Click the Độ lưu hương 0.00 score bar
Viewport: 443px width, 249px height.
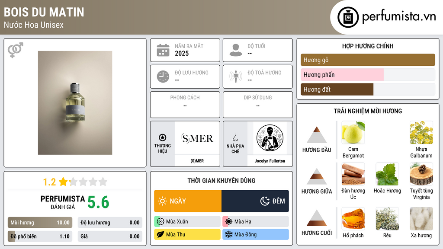pos(110,223)
